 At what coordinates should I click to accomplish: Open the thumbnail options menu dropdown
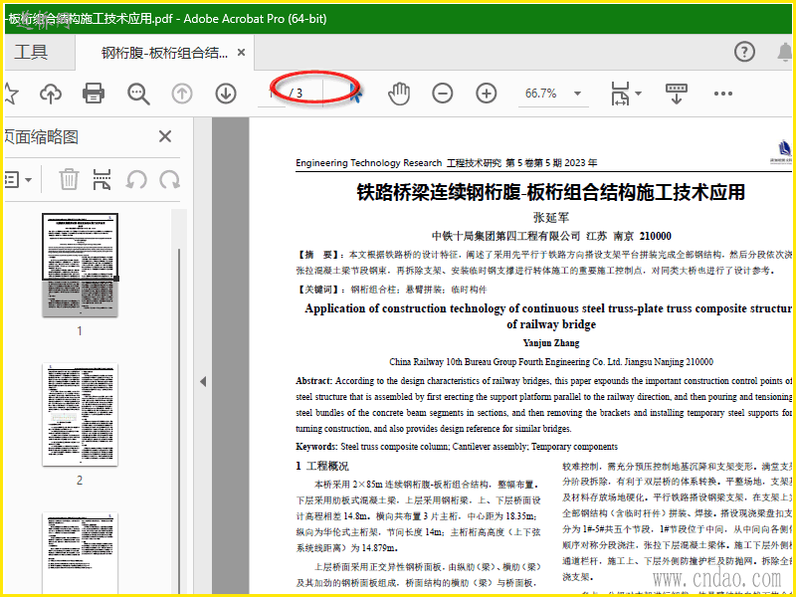click(x=18, y=180)
